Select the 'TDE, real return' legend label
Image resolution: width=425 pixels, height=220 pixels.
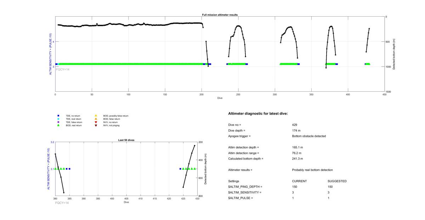(x=74, y=119)
